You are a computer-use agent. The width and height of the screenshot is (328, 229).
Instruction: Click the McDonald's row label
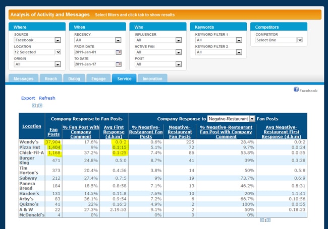point(32,215)
